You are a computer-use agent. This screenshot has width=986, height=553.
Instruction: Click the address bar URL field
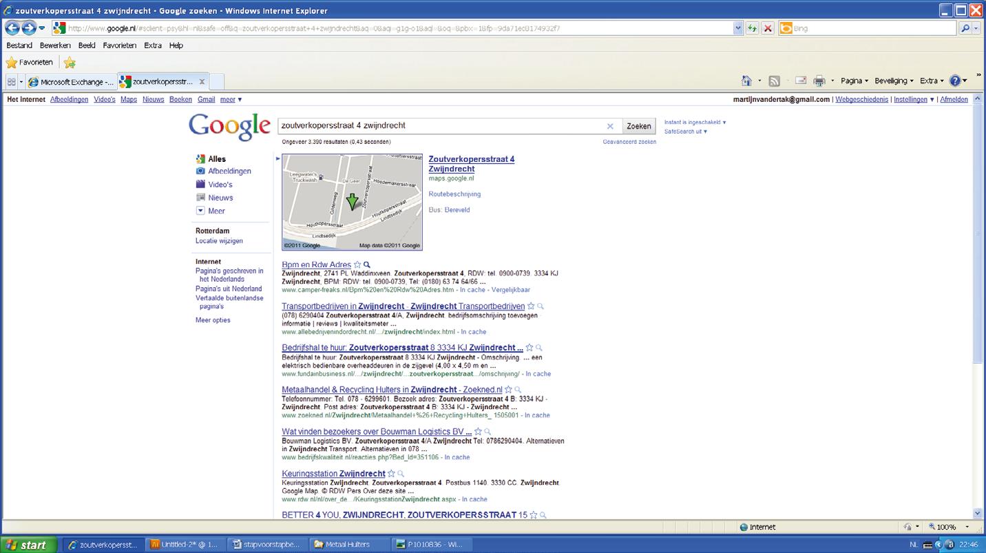[392, 28]
